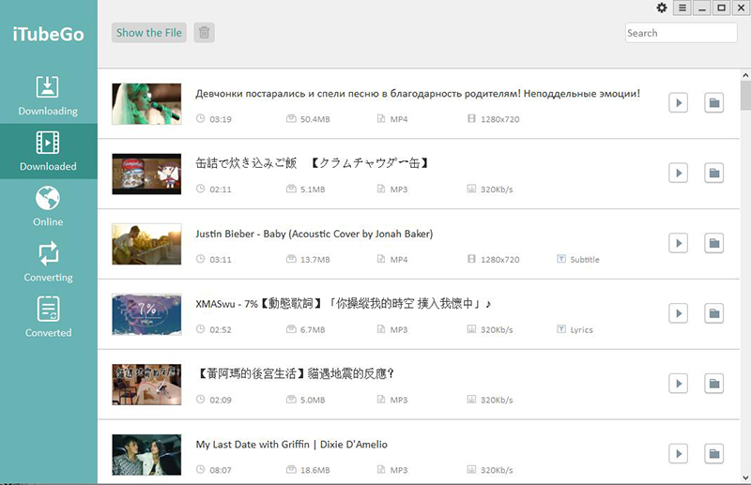Select title Justin Bieber - Baby (Acoustic Cover by Jonah Baker)
This screenshot has height=485, width=751.
coord(314,235)
